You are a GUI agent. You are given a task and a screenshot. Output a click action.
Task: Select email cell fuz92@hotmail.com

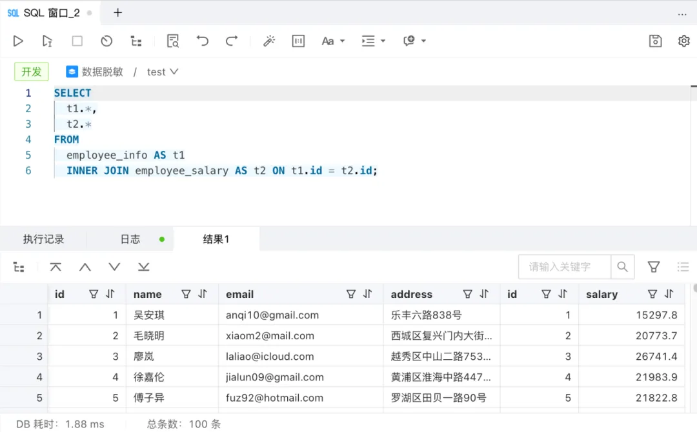pyautogui.click(x=301, y=397)
